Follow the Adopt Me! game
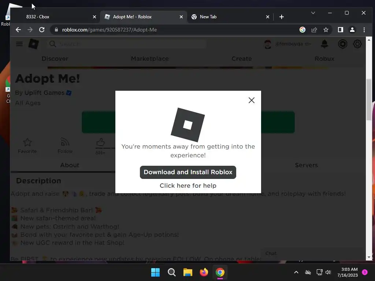375x281 pixels. point(65,146)
